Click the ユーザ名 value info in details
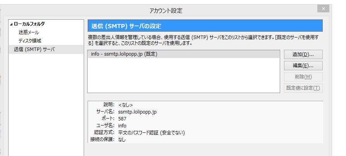The height and width of the screenshot is (156, 346). coord(122,126)
